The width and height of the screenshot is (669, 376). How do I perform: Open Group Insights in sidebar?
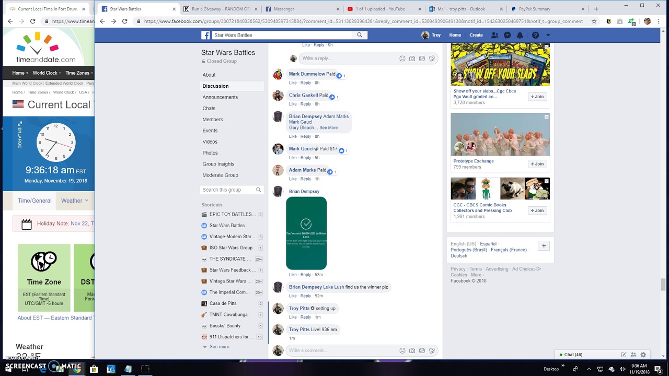(218, 164)
